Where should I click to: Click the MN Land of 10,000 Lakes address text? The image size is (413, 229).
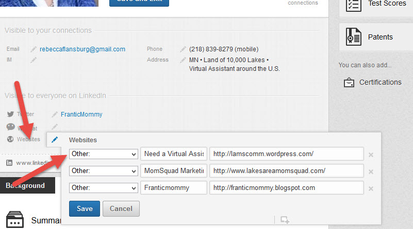229,60
